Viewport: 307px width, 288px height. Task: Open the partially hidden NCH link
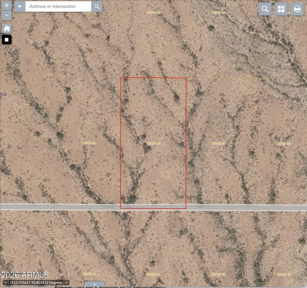[3, 94]
